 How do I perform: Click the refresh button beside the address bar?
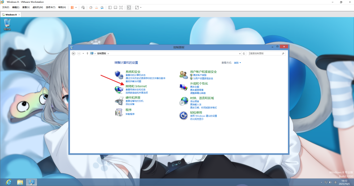[x=244, y=53]
